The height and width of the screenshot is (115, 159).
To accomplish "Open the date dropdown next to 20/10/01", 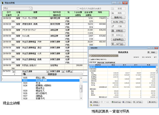I will click(14, 71).
